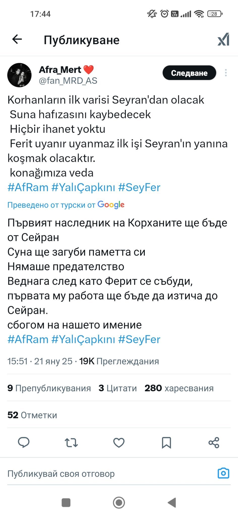View the 280 харесвания list
Viewport: 238px width, 517px height.
179,388
